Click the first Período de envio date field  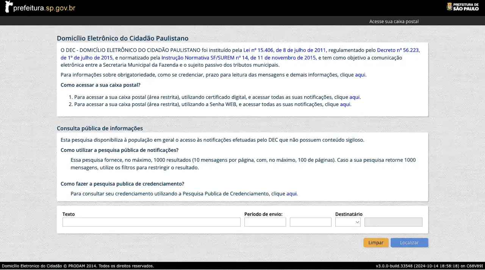point(265,222)
